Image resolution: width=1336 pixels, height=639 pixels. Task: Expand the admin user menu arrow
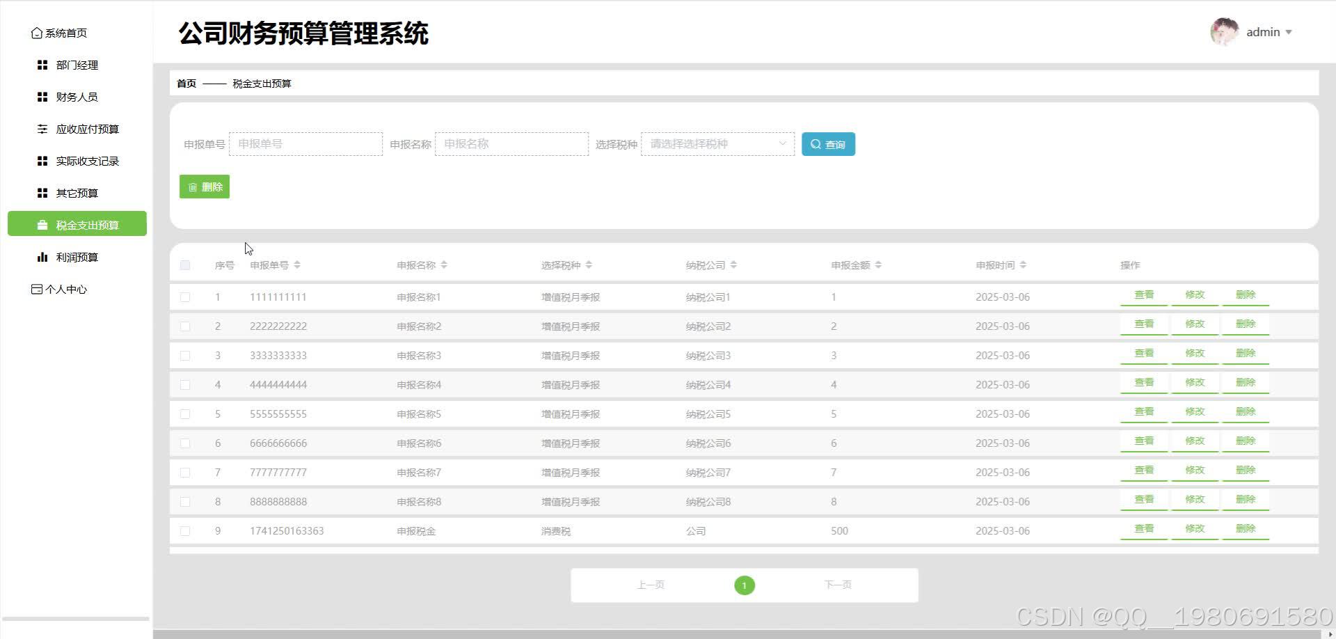point(1289,32)
